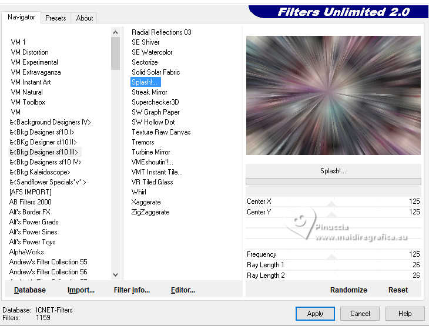429x326 pixels.
Task: Select the VM 1 category
Action: (x=18, y=42)
